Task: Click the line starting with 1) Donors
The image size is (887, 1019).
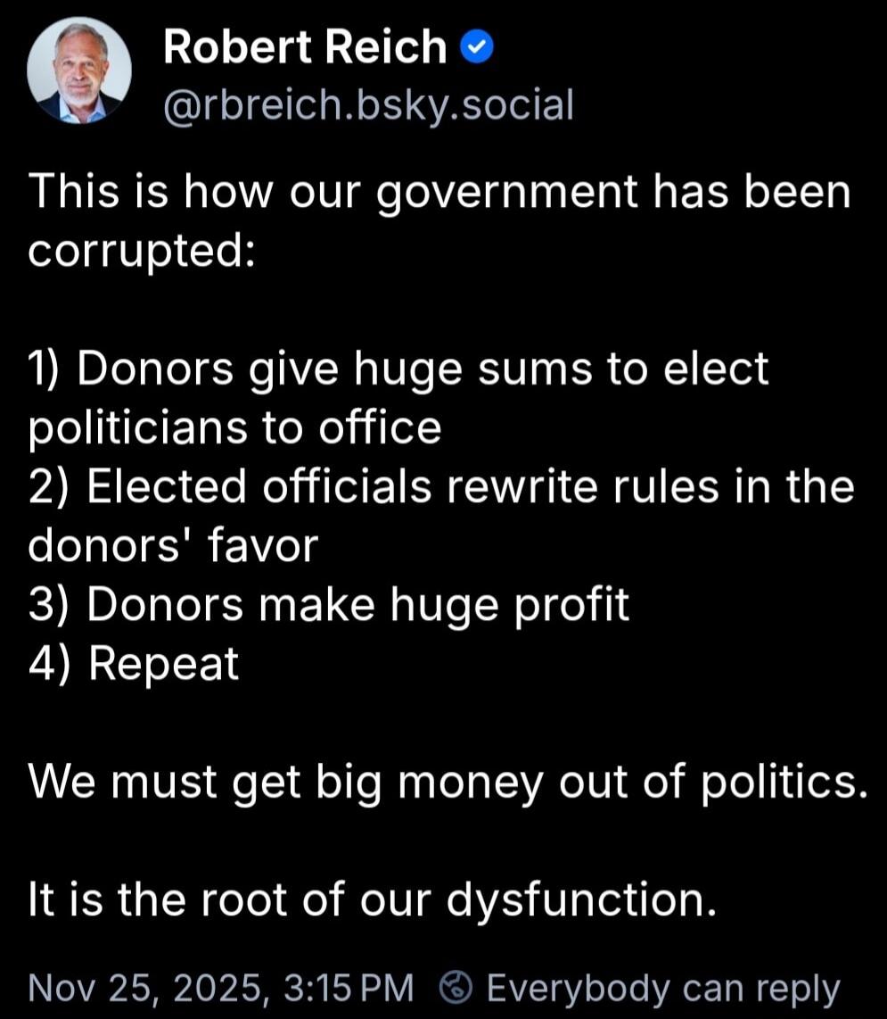Action: [398, 368]
